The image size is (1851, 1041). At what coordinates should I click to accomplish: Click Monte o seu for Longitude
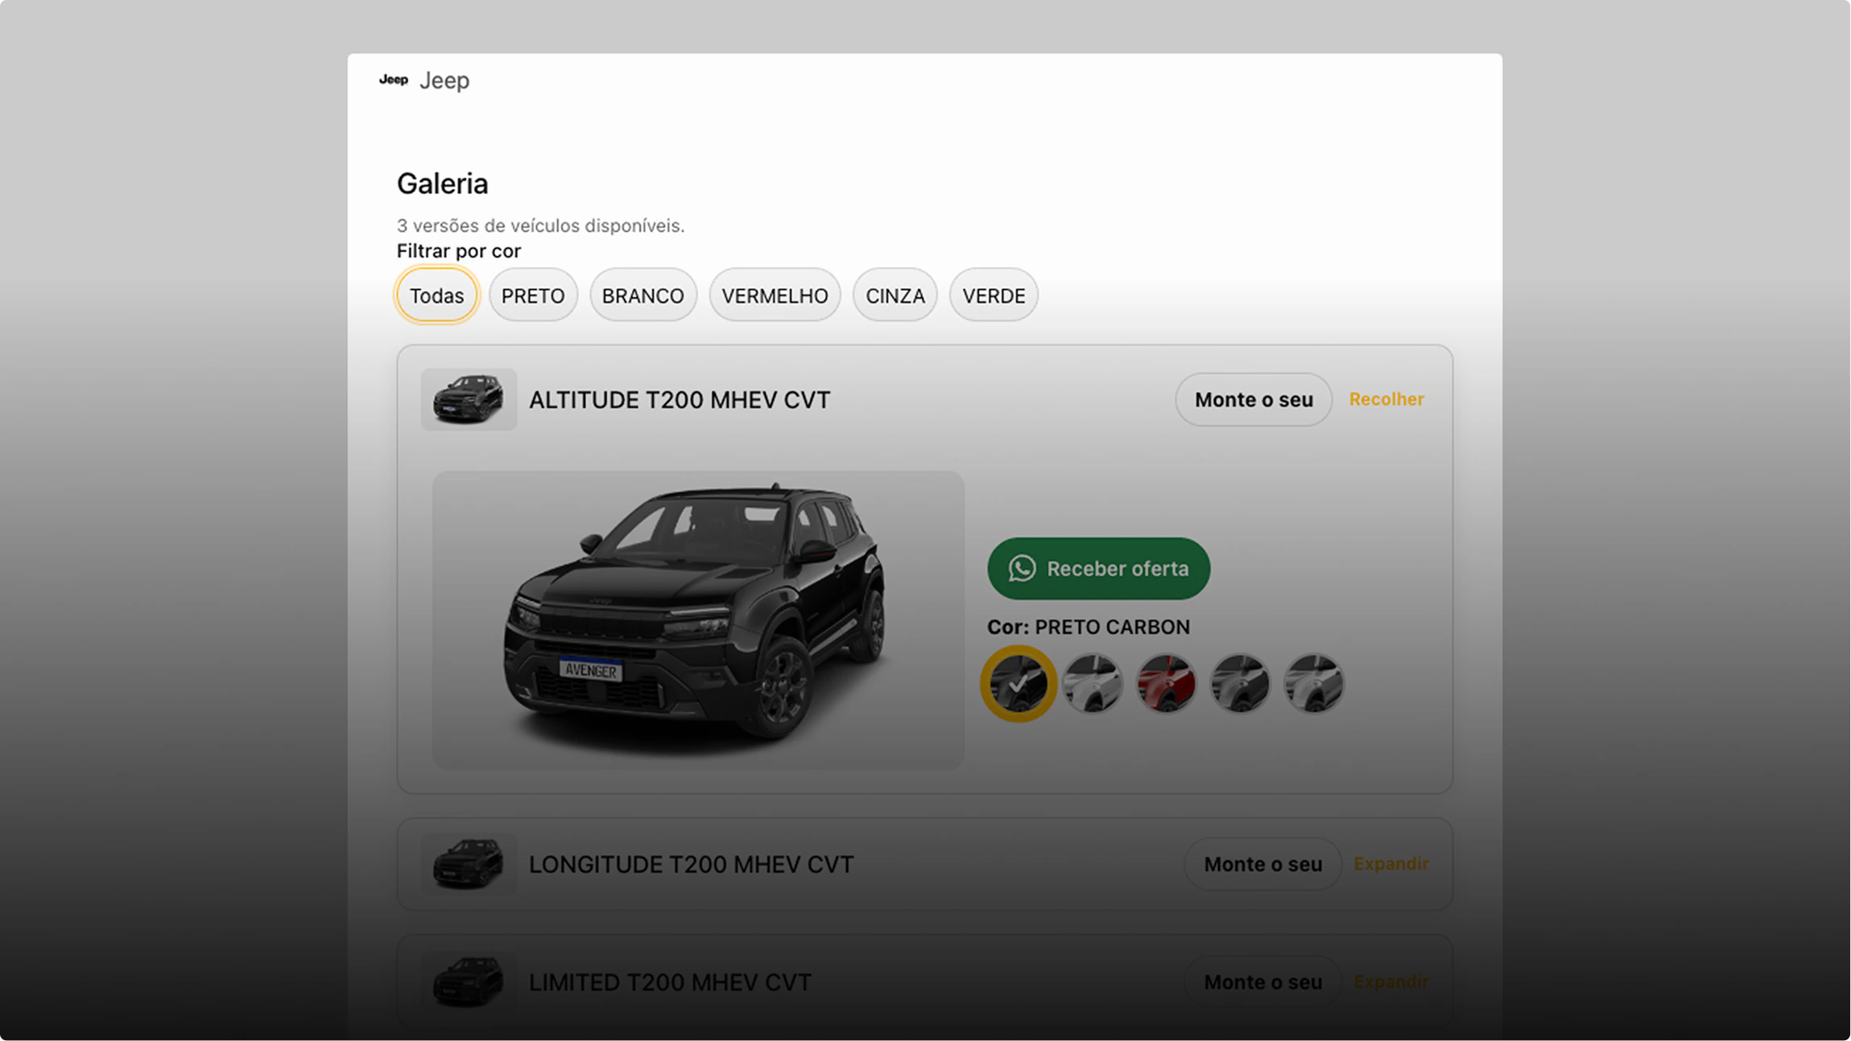1262,864
